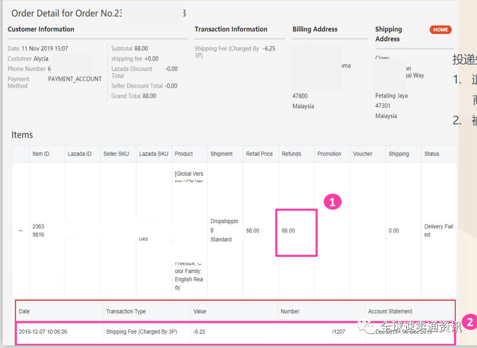Click the item shipping value 0.00
Image resolution: width=477 pixels, height=348 pixels.
[394, 231]
